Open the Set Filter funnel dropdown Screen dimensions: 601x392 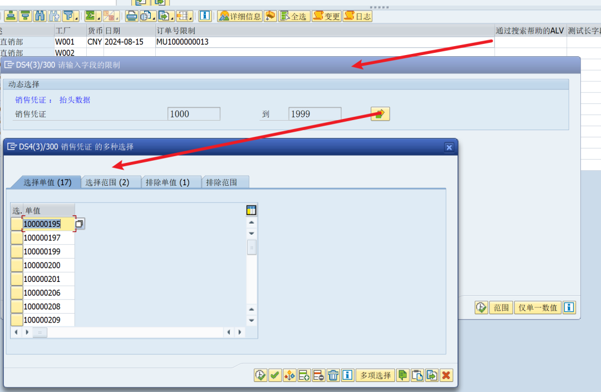[x=71, y=16]
